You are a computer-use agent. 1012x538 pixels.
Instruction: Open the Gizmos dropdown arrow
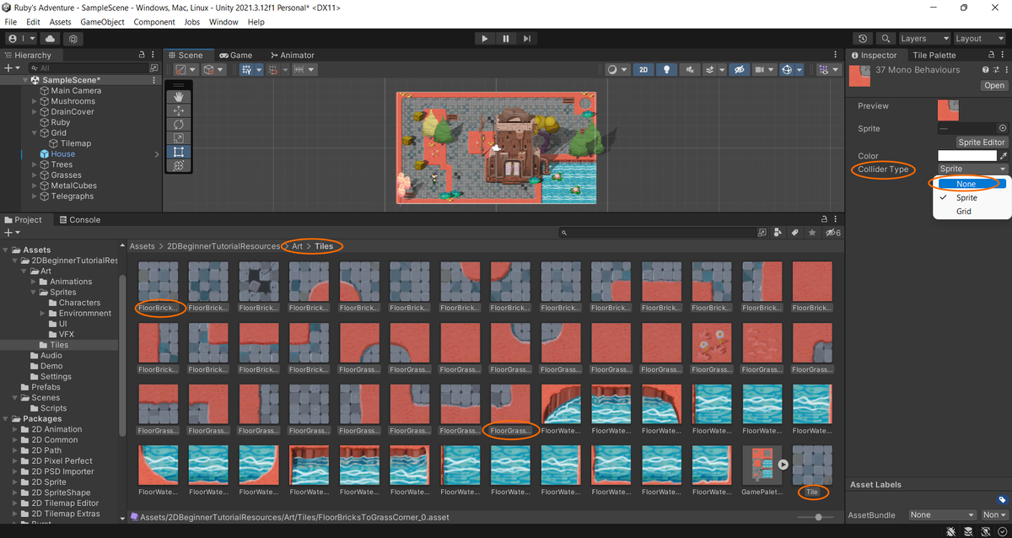pyautogui.click(x=800, y=70)
